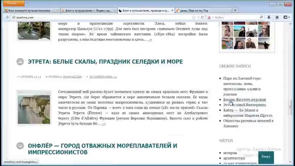
Task: Reload the page with the refresh icon
Action: coord(202,18)
